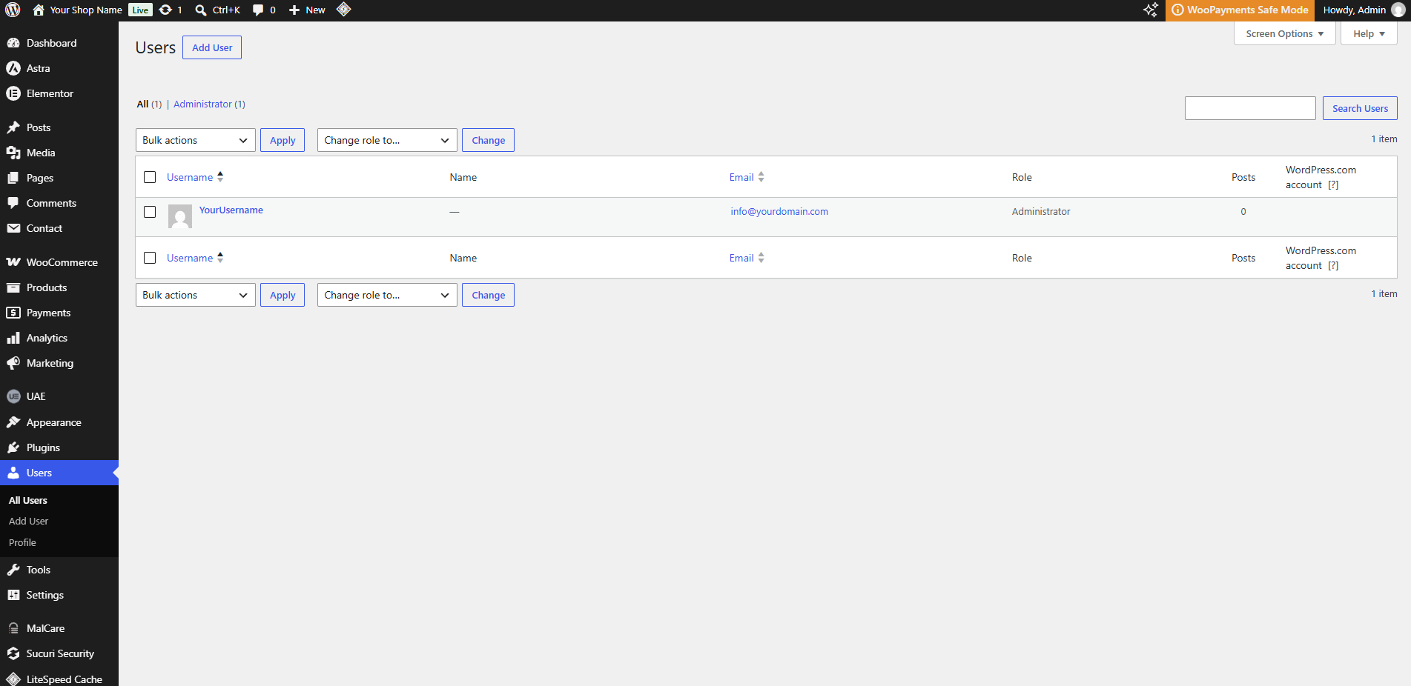This screenshot has height=686, width=1411.
Task: Click the WordPress logo in admin bar
Action: point(13,10)
